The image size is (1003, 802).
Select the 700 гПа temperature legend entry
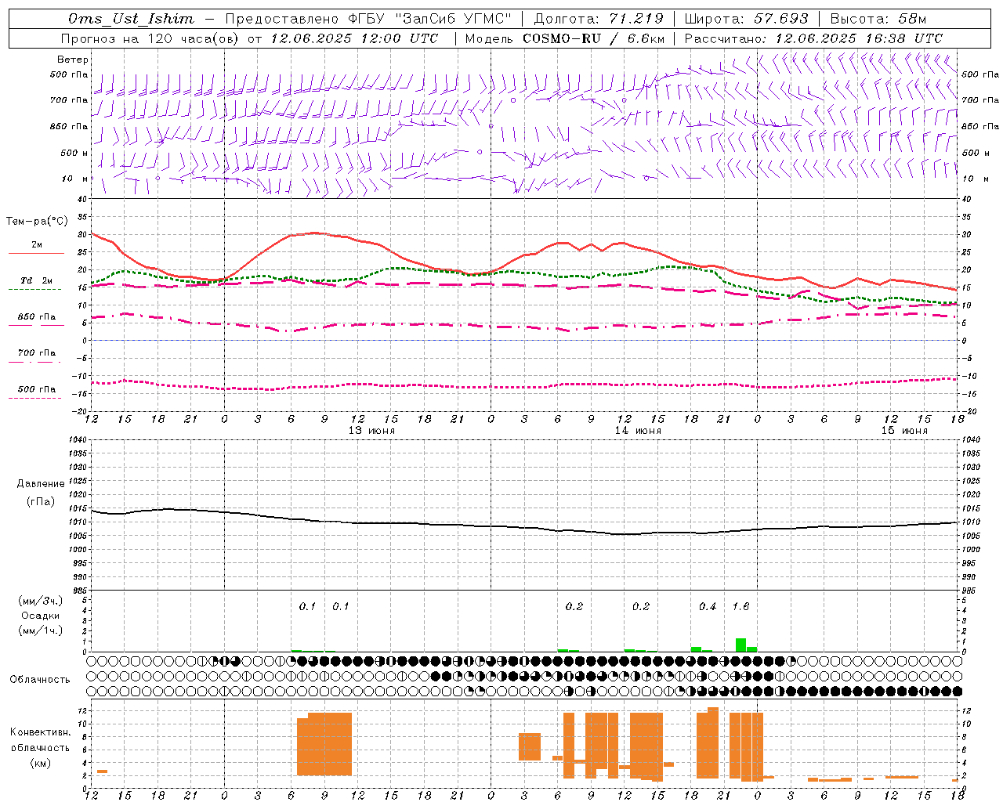(37, 353)
